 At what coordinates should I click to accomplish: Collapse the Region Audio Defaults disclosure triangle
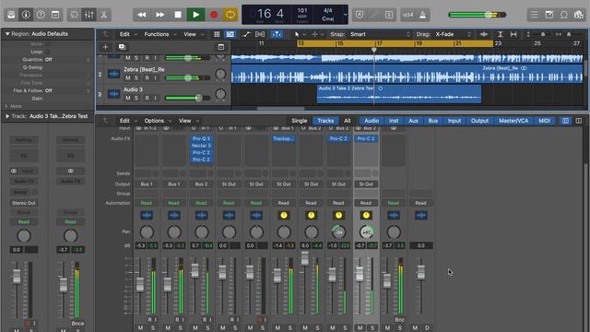tap(7, 34)
